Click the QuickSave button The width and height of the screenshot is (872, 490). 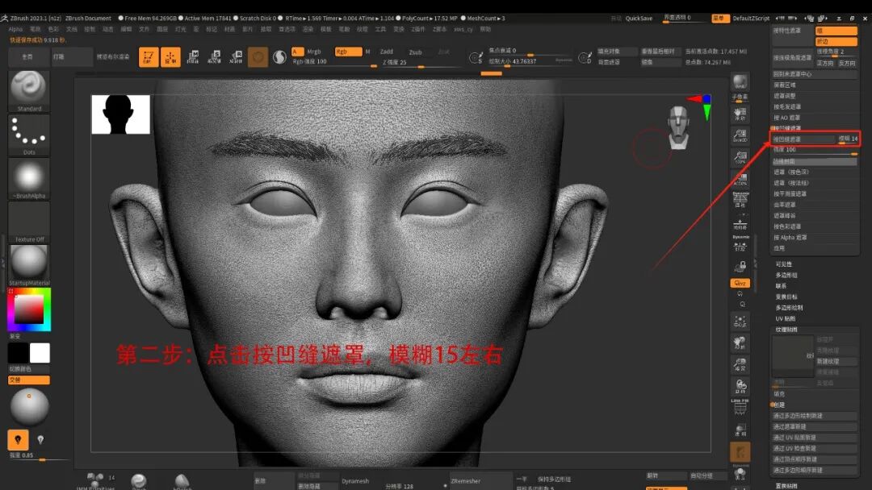(639, 19)
